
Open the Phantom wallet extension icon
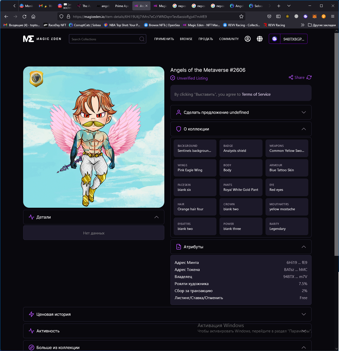306,17
